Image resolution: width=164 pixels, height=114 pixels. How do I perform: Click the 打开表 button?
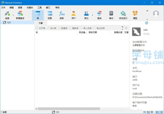coord(40,28)
